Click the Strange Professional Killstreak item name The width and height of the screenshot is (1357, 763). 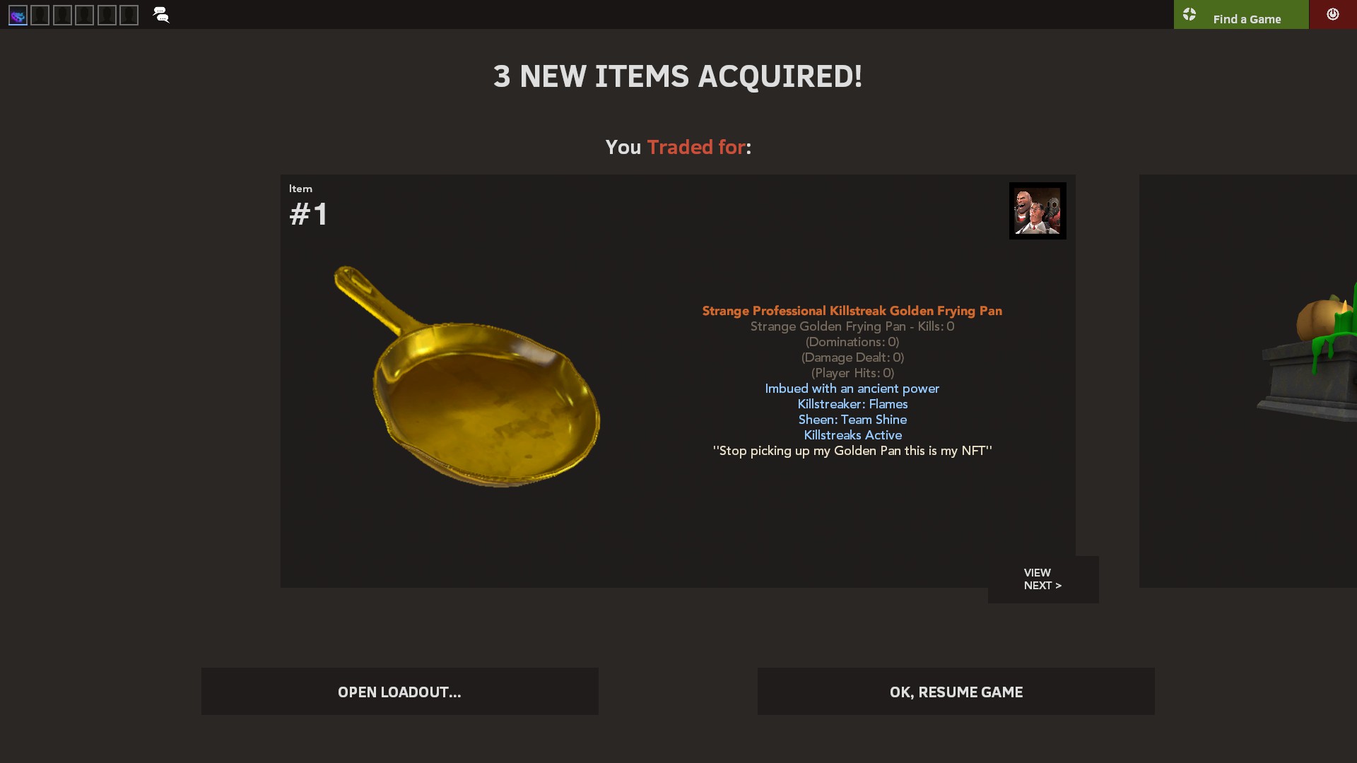pyautogui.click(x=852, y=311)
